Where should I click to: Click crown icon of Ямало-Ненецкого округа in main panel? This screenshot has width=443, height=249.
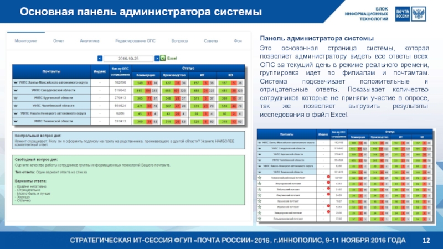click(16, 113)
